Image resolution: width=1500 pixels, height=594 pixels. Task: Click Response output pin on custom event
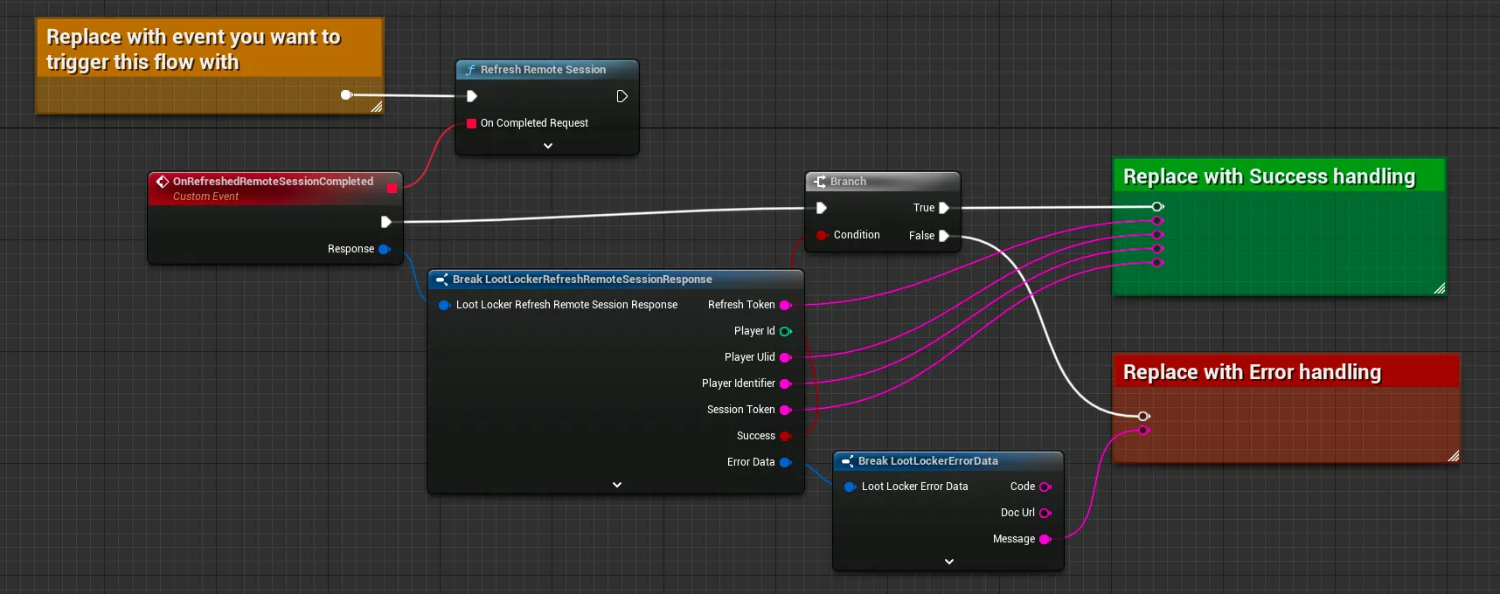click(x=384, y=249)
